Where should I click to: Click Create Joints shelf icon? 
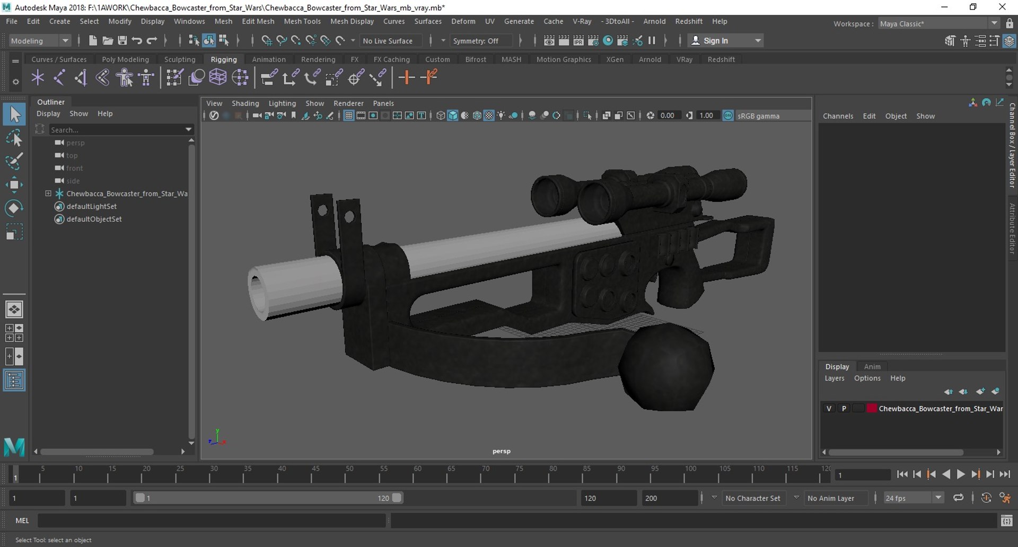59,78
